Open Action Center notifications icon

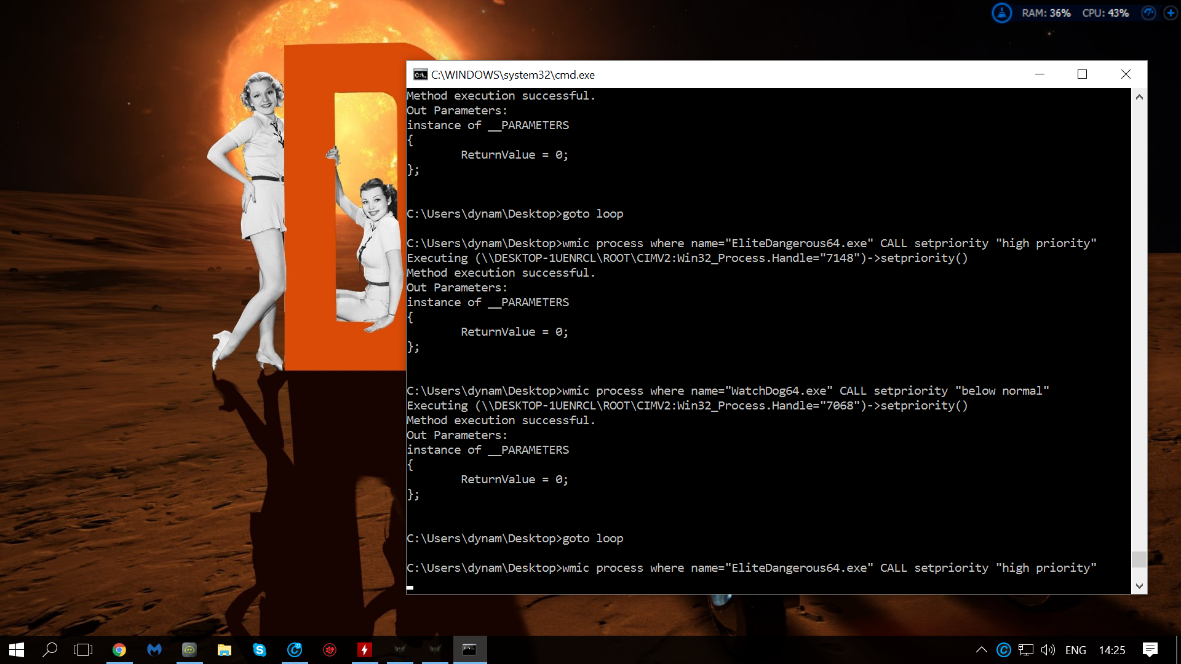pyautogui.click(x=1150, y=650)
